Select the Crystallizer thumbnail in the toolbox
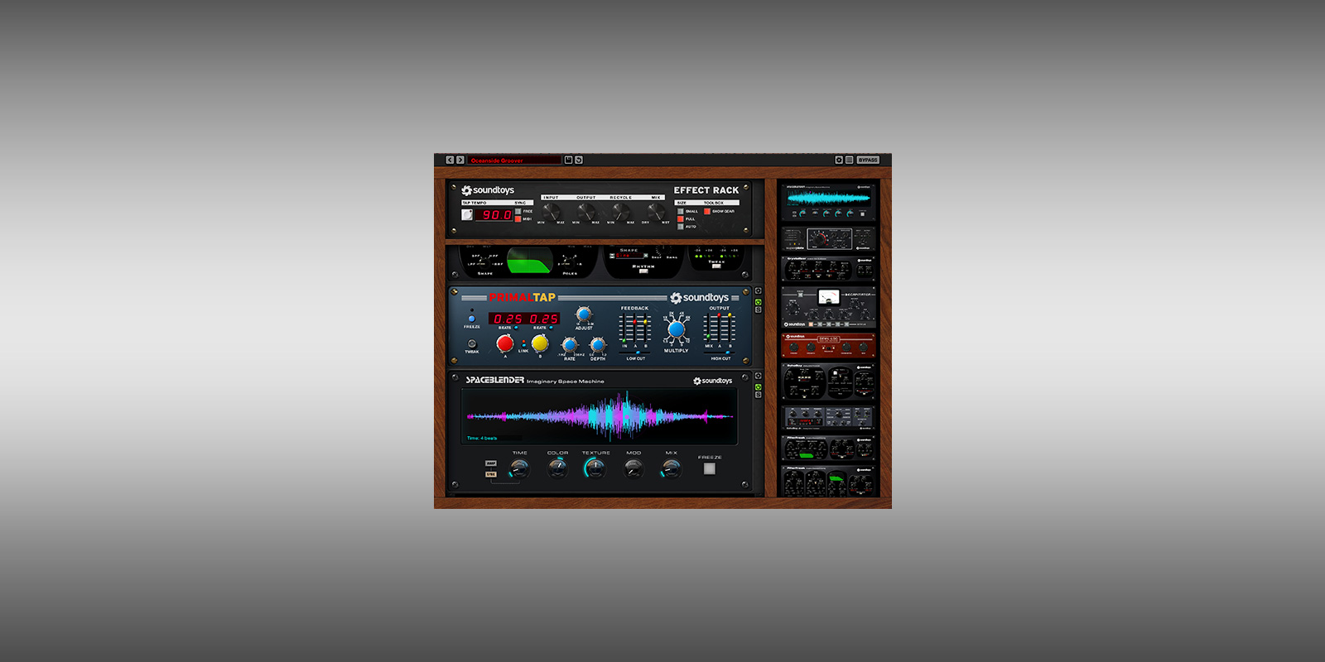The height and width of the screenshot is (662, 1325). [x=828, y=269]
